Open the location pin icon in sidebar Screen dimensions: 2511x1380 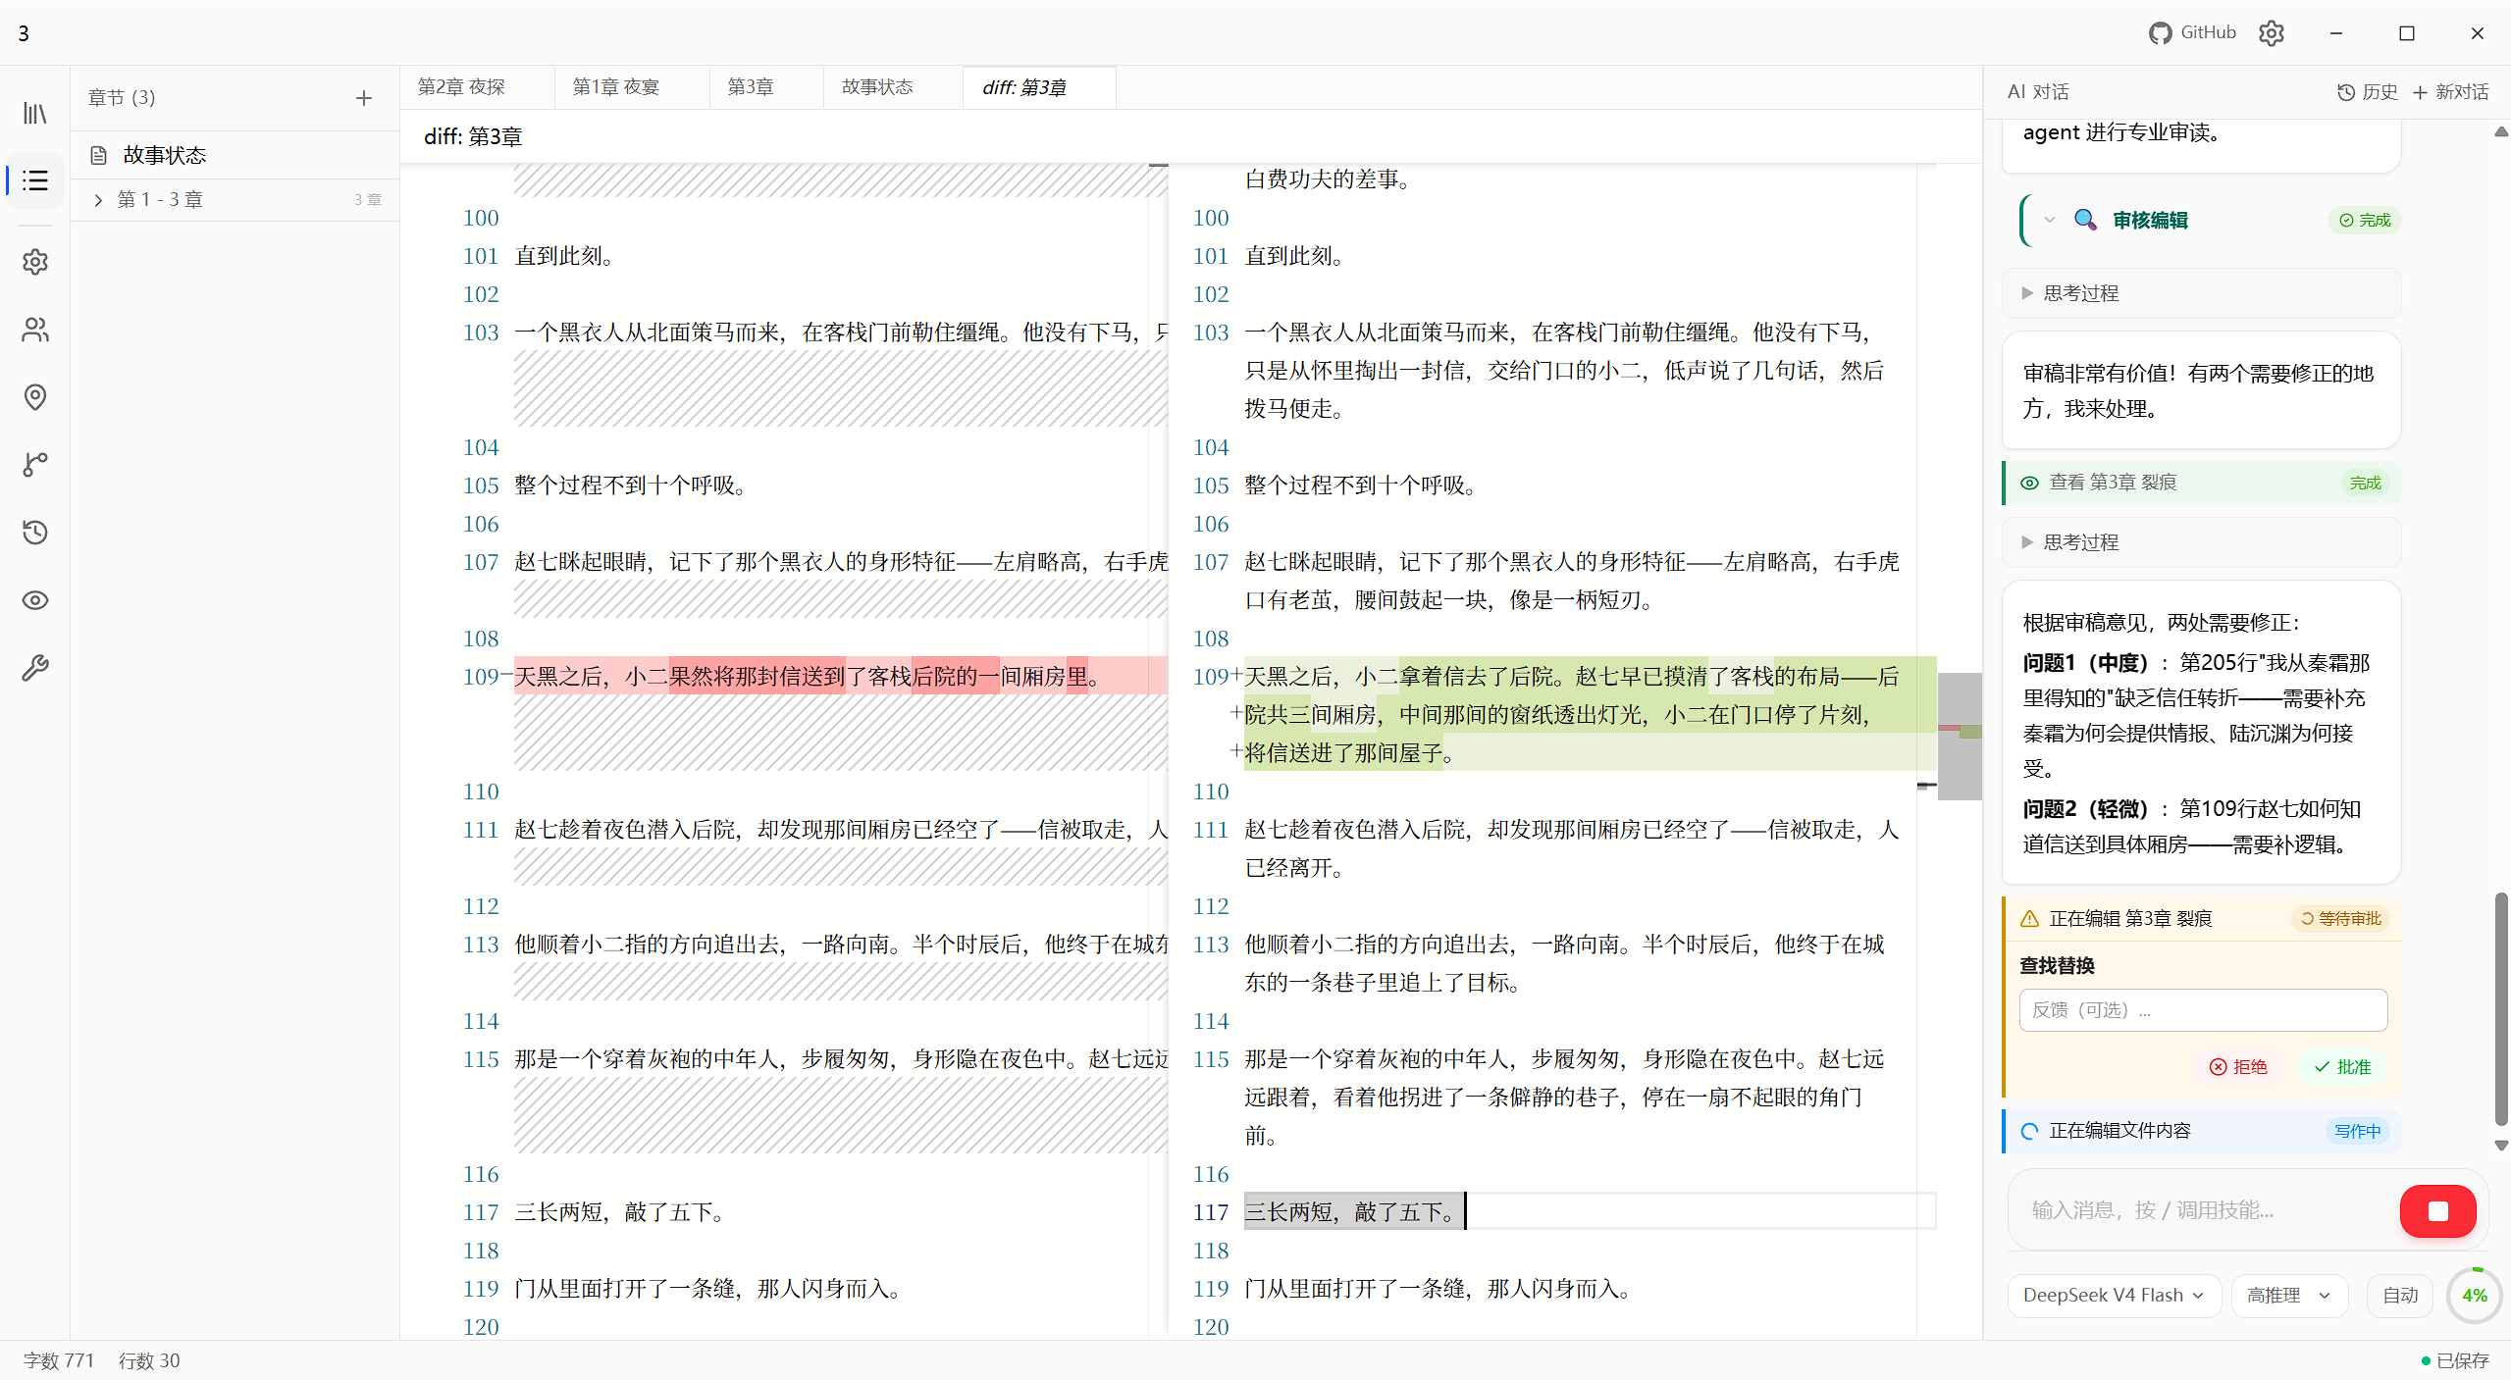[x=35, y=397]
